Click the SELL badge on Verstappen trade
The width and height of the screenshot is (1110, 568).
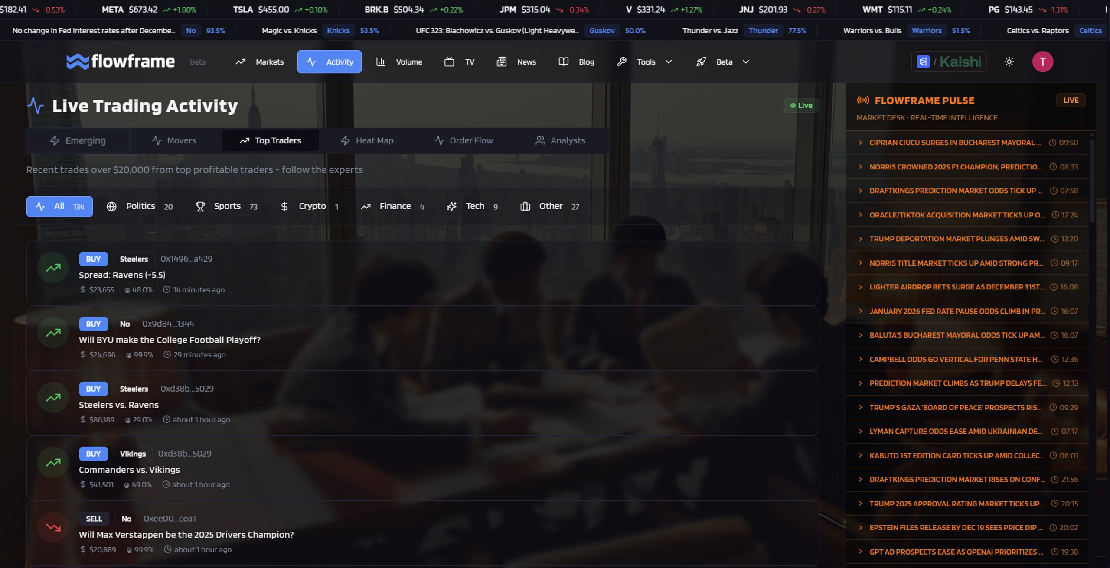pos(94,519)
